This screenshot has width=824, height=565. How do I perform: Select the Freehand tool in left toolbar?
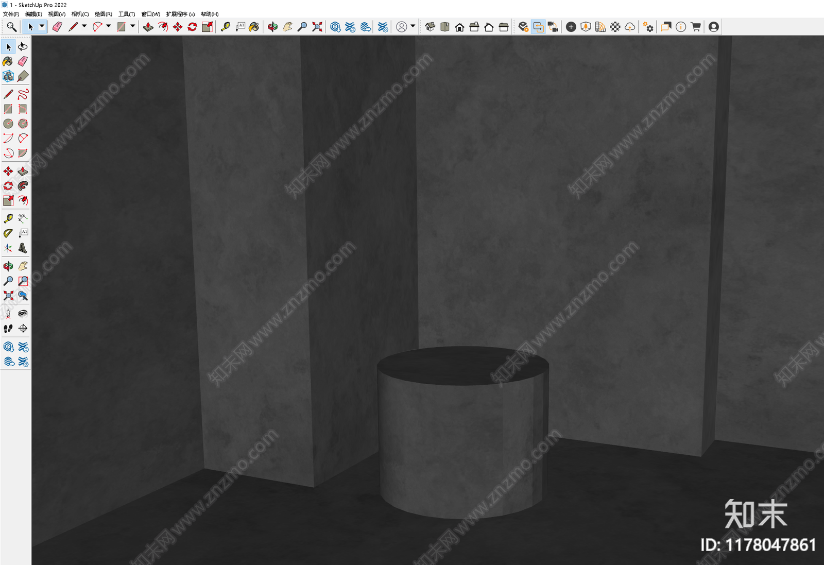click(23, 94)
